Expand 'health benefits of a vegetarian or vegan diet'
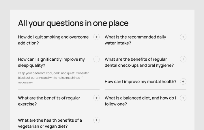This screenshot has width=204, height=130. click(50, 123)
